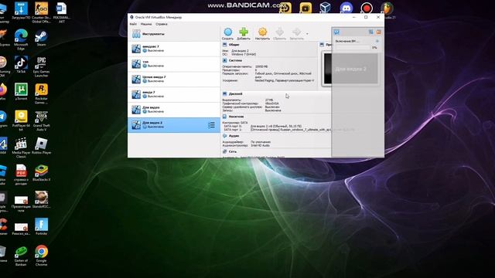Click the Носители storage icon
This screenshot has width=495, height=278.
tap(225, 117)
